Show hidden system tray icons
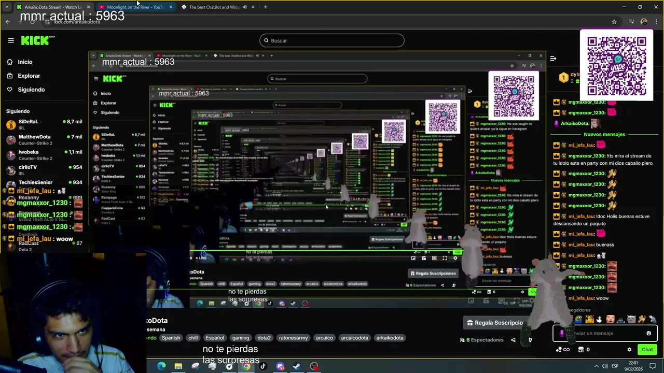 [x=596, y=366]
